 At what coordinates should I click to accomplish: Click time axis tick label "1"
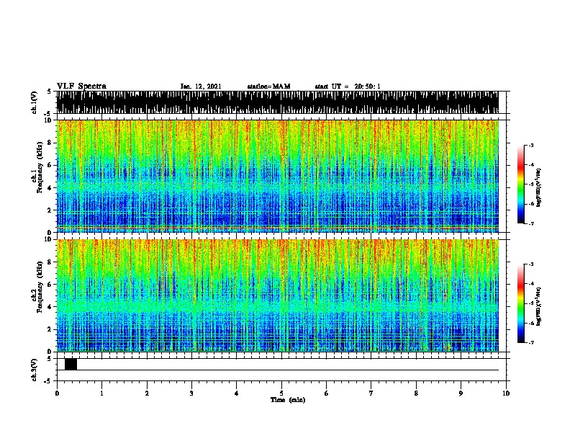[101, 393]
